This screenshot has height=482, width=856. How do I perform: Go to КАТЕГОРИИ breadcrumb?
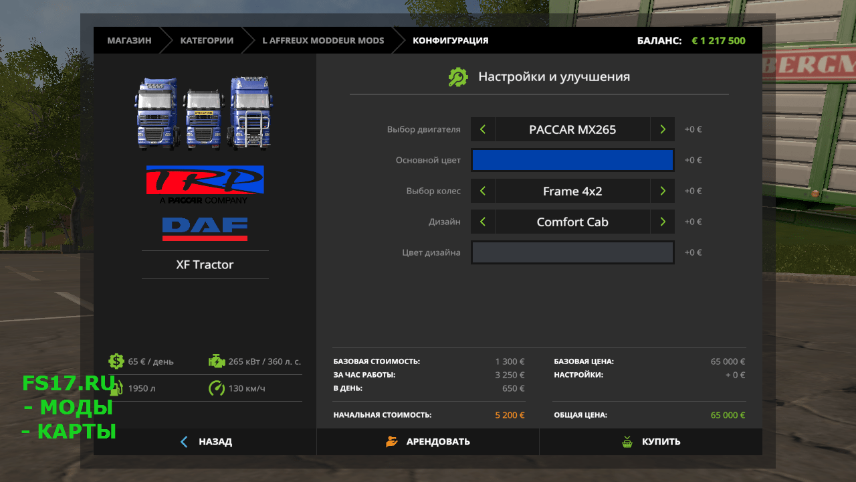click(x=207, y=41)
